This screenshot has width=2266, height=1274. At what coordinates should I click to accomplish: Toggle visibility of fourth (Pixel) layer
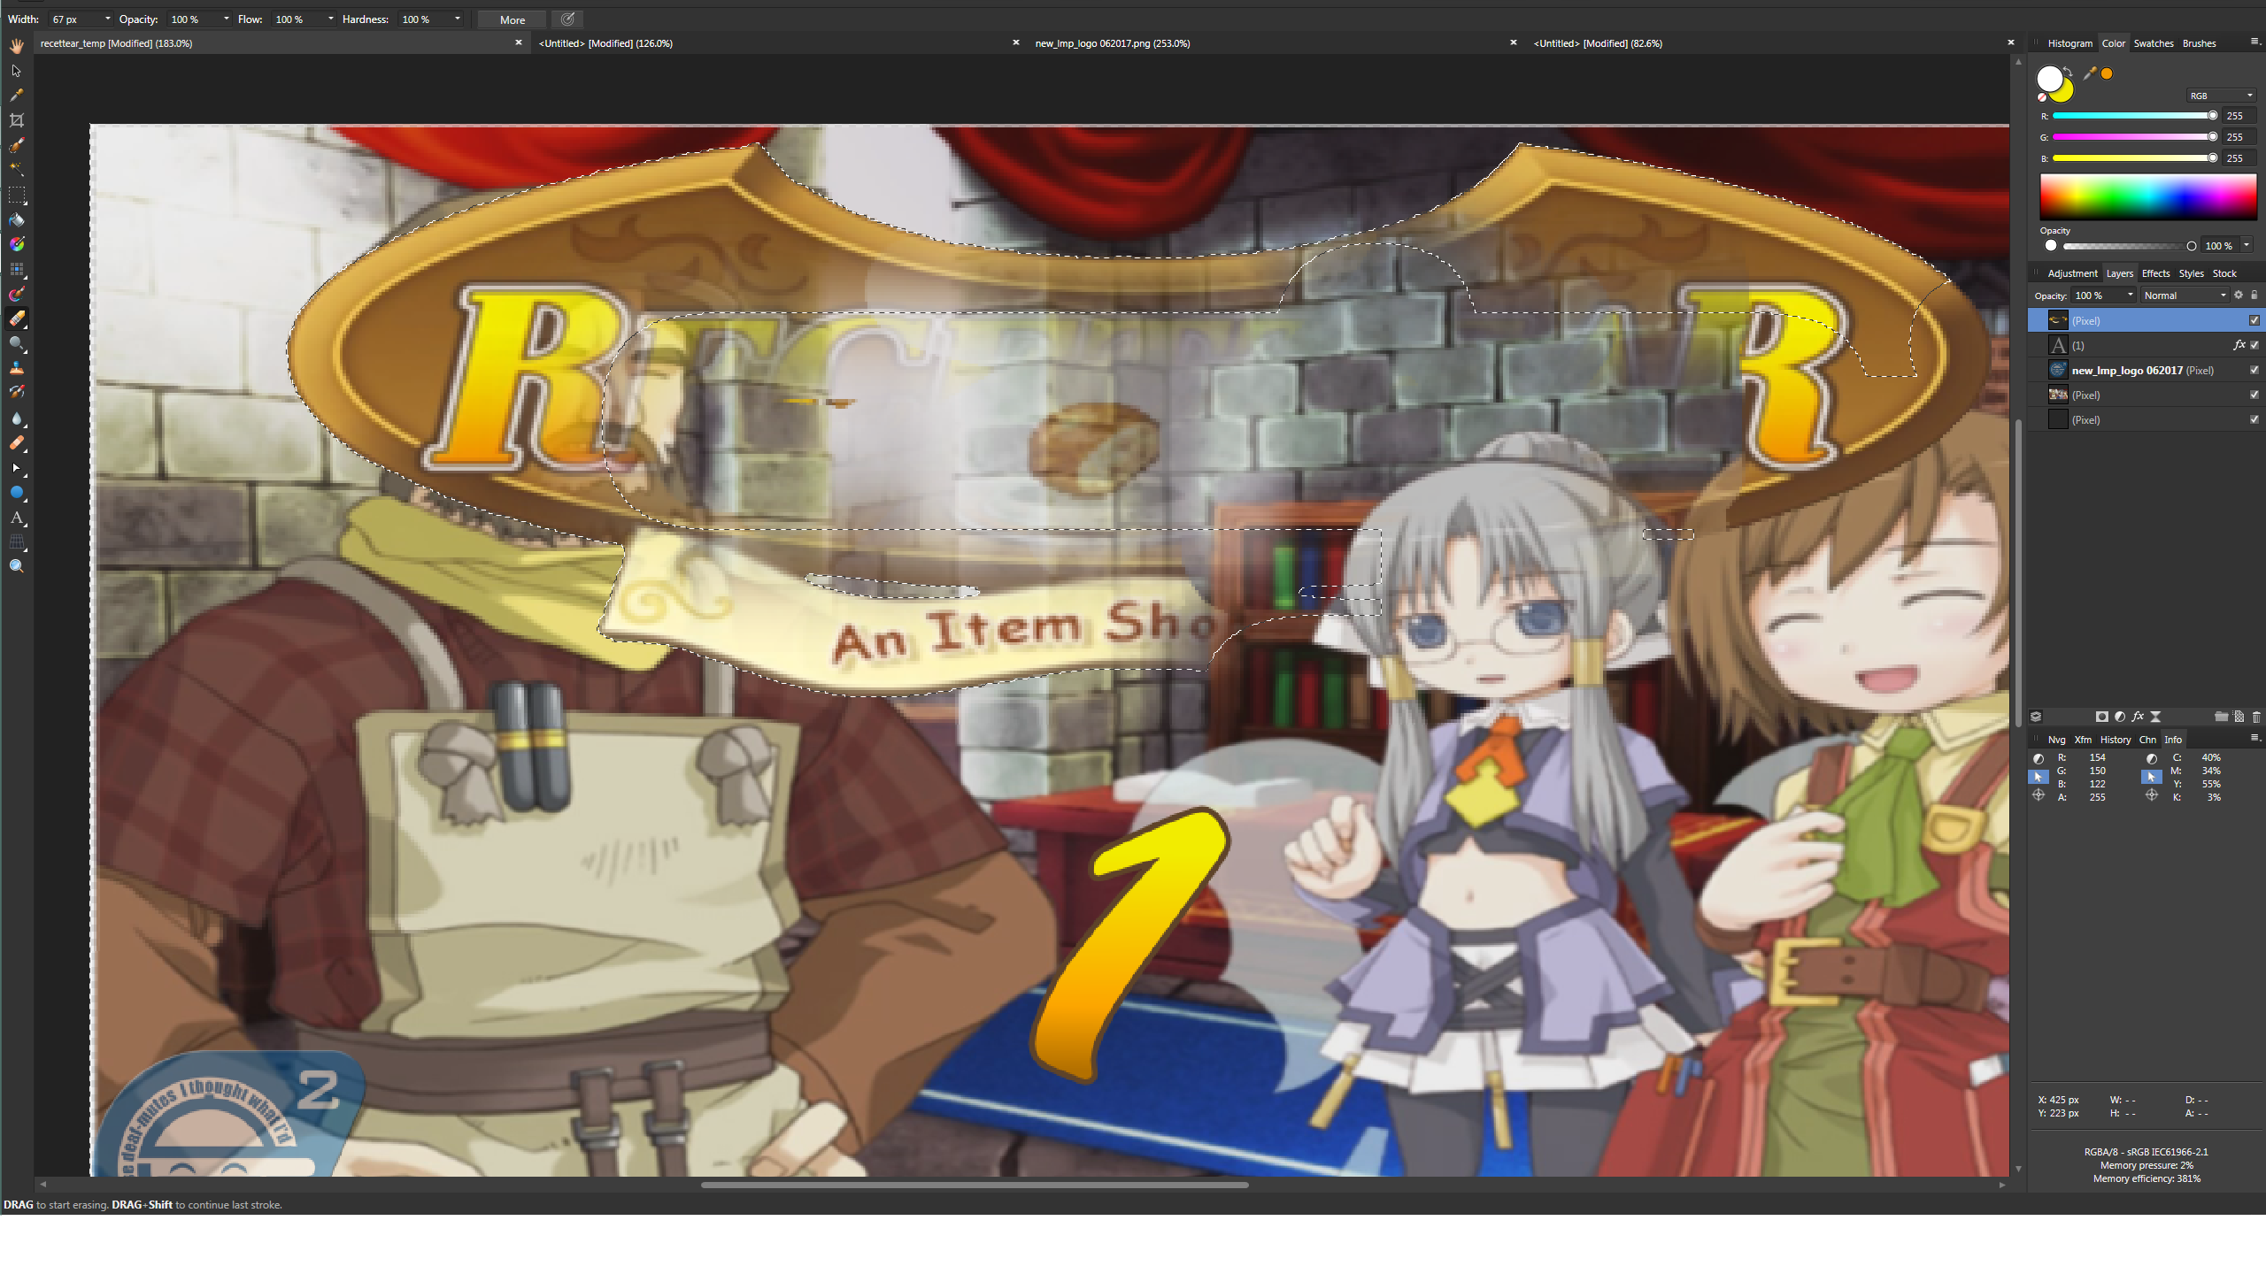[x=2254, y=395]
